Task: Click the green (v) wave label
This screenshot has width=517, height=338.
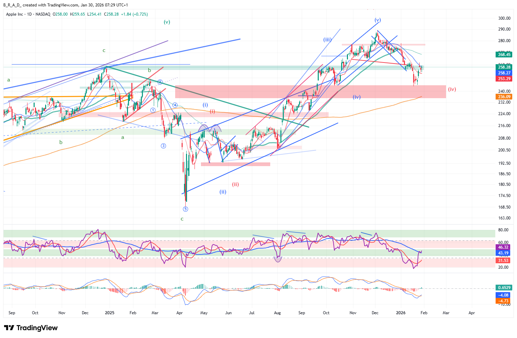Action: click(167, 22)
